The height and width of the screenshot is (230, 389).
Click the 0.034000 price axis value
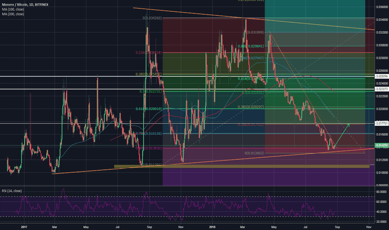(x=382, y=20)
